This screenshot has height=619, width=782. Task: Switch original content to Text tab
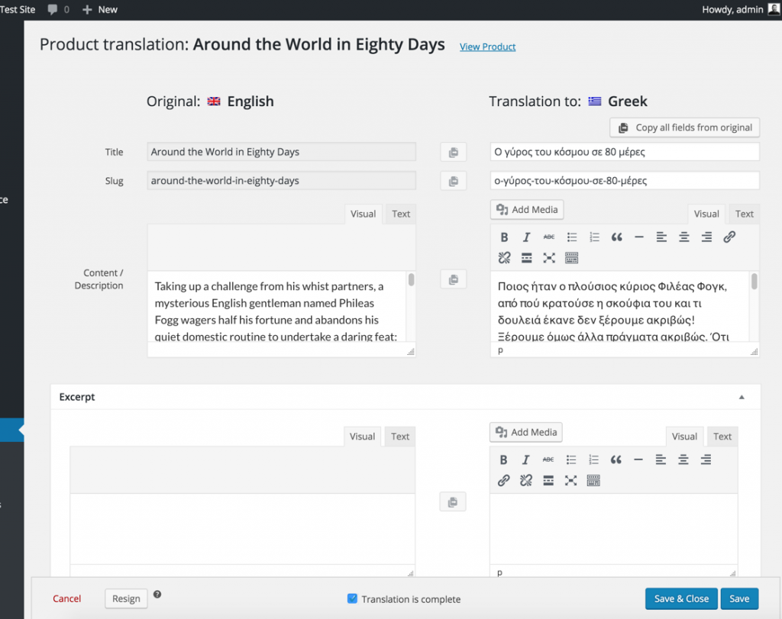pyautogui.click(x=401, y=214)
